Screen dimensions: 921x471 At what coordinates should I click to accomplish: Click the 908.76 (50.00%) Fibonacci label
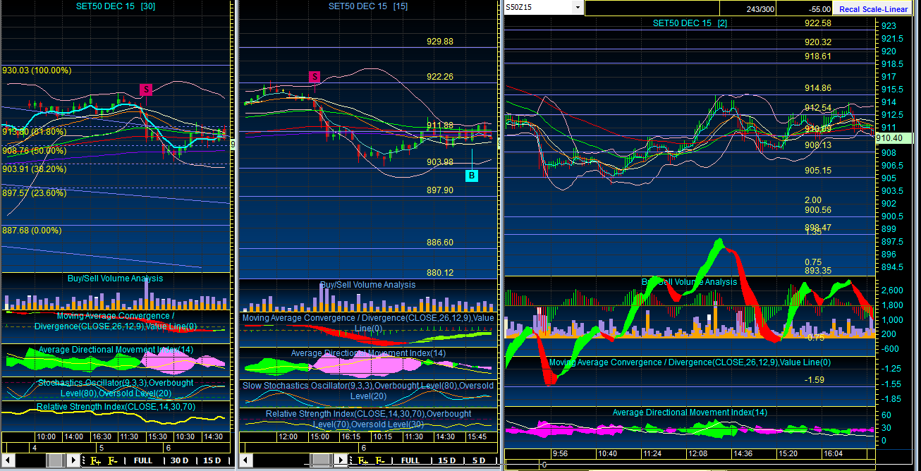(x=34, y=150)
